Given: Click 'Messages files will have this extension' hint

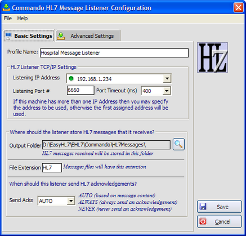Looking at the screenshot, I should click(105, 167).
